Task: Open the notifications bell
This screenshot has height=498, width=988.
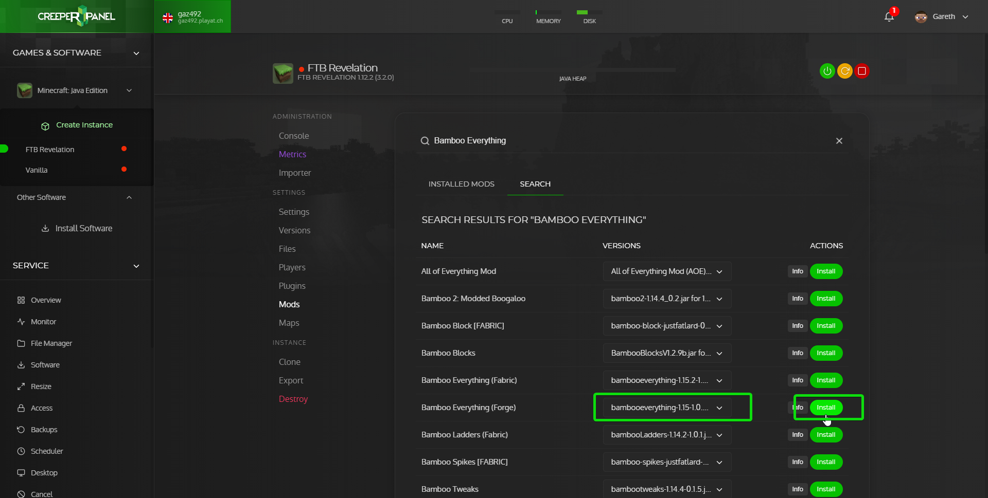Action: 889,16
